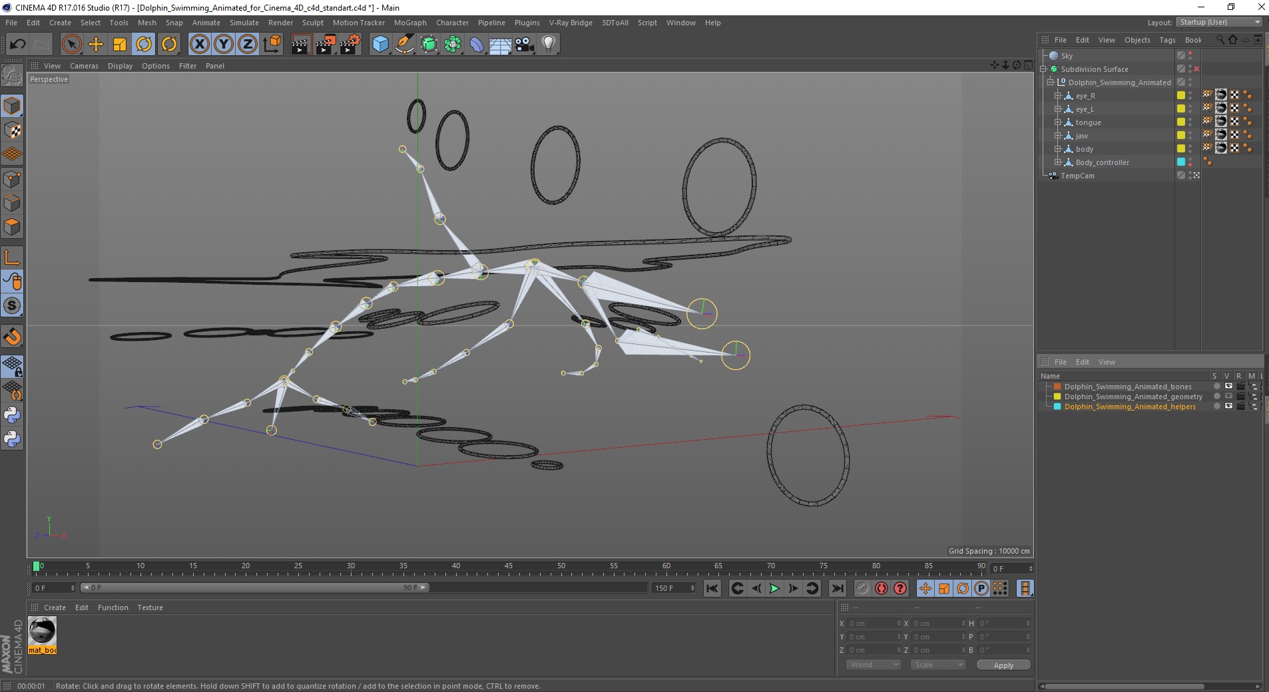The height and width of the screenshot is (692, 1269).
Task: Toggle parameter key recording
Action: (981, 588)
